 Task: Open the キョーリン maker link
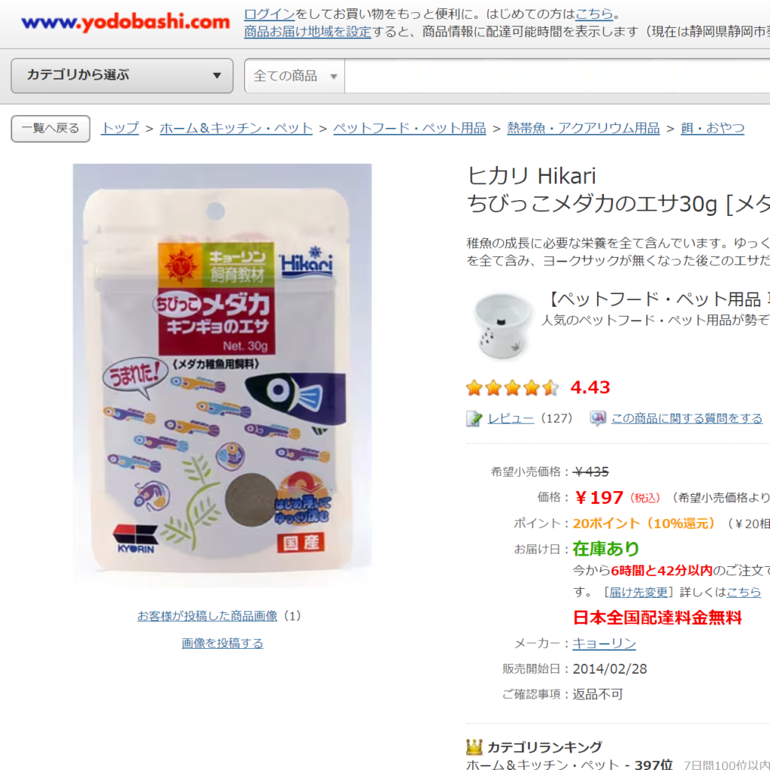click(x=604, y=644)
